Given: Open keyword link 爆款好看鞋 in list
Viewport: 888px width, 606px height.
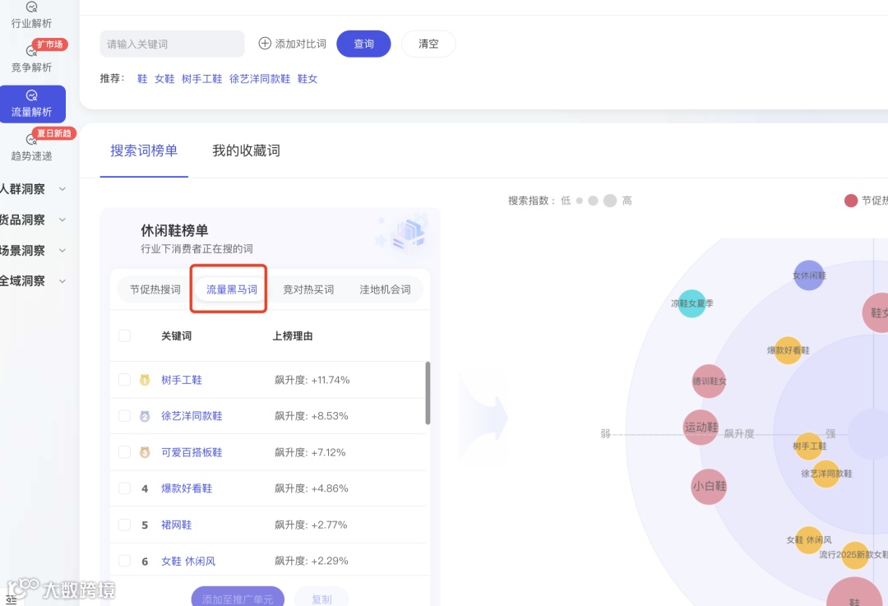Looking at the screenshot, I should tap(187, 488).
